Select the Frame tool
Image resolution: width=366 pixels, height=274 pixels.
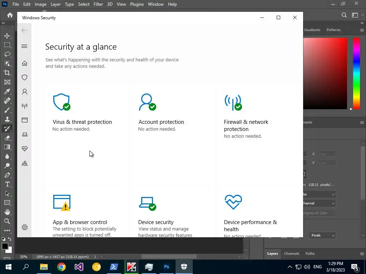tap(7, 82)
